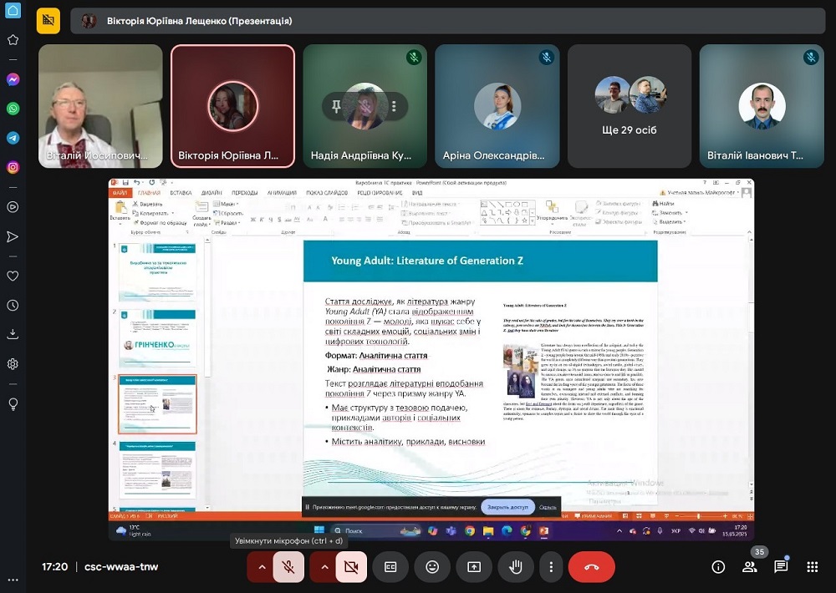Viewport: 836px width, 593px height.
Task: Turn on the camera
Action: [x=351, y=566]
